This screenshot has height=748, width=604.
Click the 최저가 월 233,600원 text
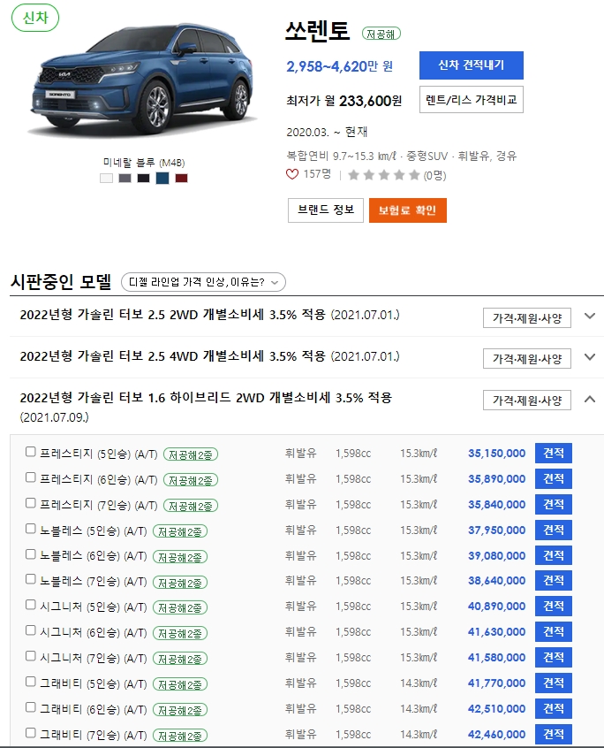(x=344, y=101)
